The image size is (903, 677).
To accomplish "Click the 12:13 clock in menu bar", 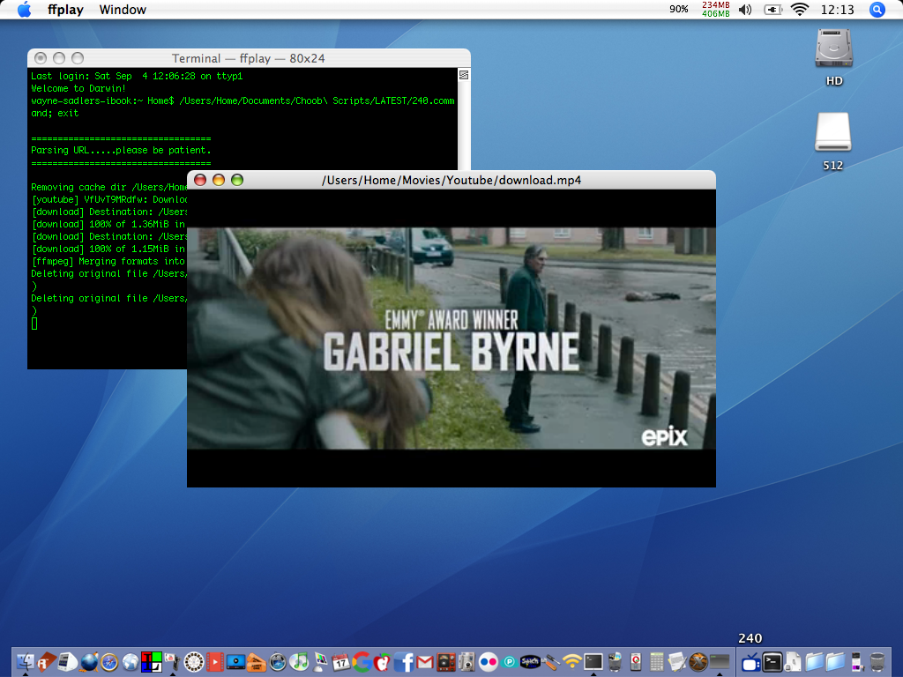I will click(x=838, y=9).
